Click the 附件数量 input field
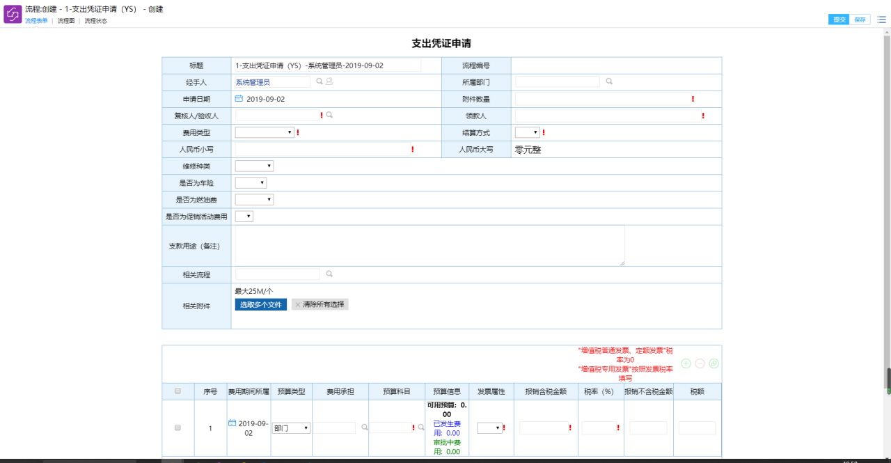The width and height of the screenshot is (891, 463). (602, 99)
